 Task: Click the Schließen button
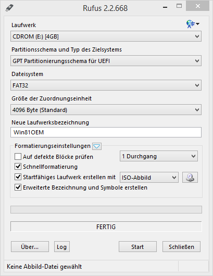[x=181, y=247]
